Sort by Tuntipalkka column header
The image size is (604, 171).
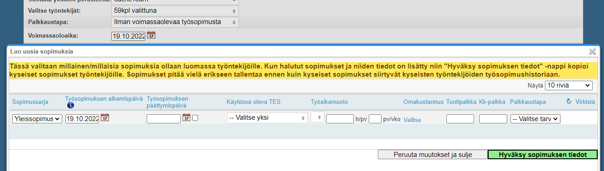(460, 102)
